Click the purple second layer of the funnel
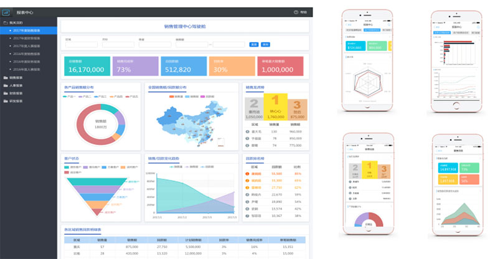The width and height of the screenshot is (498, 259). point(97,189)
